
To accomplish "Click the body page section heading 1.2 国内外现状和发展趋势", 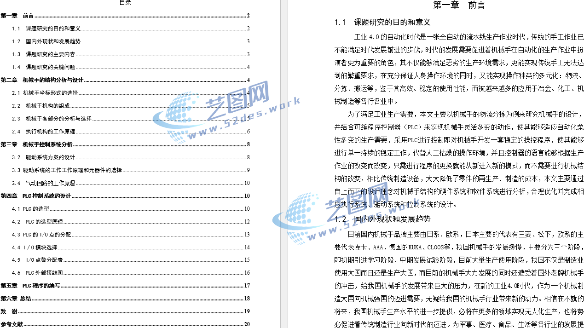I will coord(382,219).
